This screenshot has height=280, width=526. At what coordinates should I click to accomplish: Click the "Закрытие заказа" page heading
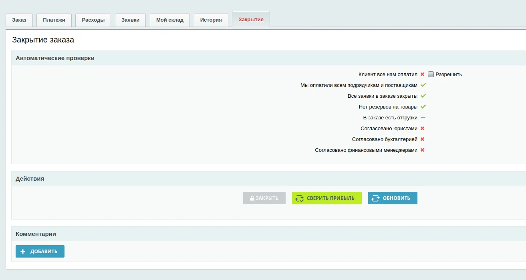tap(43, 40)
